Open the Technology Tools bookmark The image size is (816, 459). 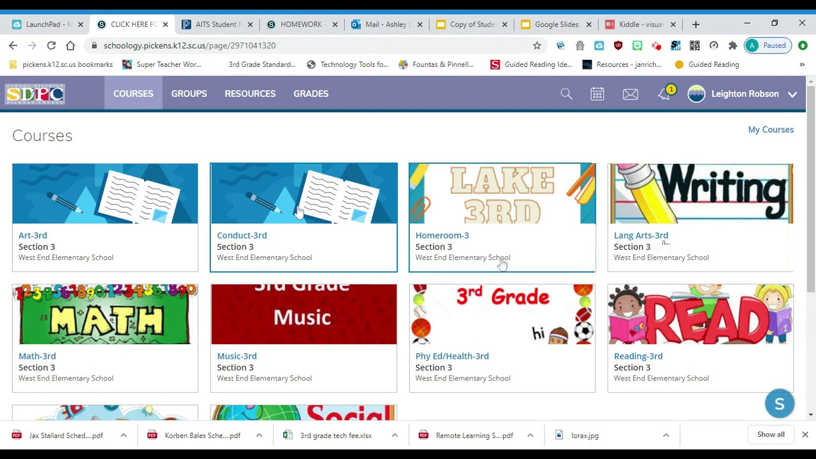347,64
